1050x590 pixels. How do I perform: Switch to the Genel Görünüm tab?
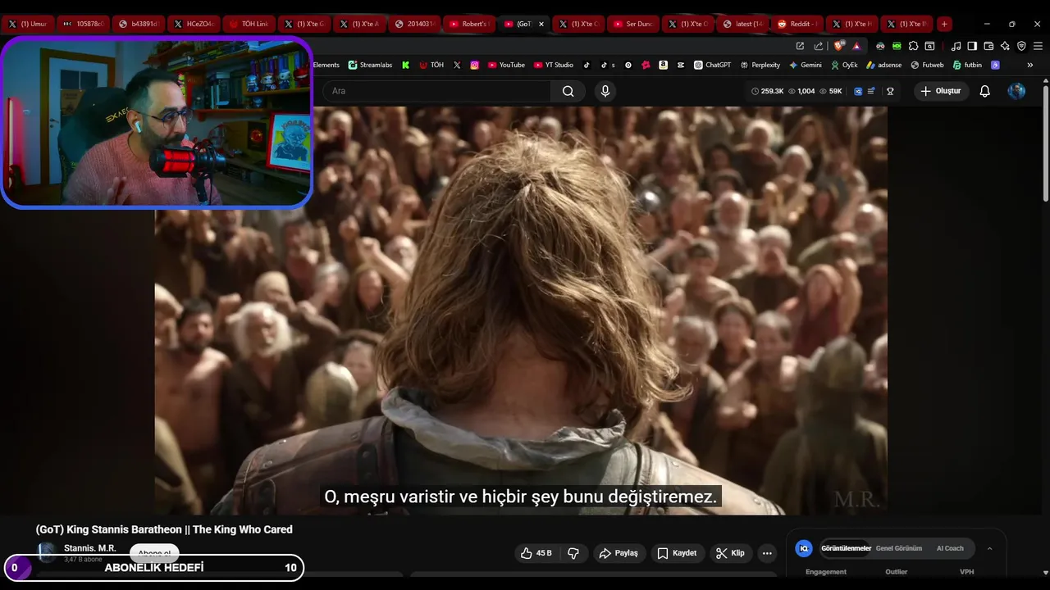tap(899, 548)
